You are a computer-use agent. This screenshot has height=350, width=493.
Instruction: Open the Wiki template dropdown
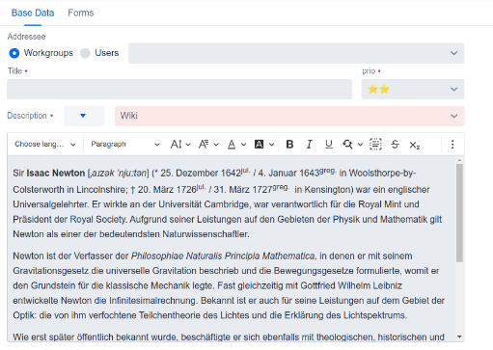click(289, 116)
